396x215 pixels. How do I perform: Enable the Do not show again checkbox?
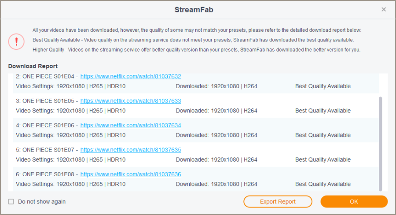[11, 202]
